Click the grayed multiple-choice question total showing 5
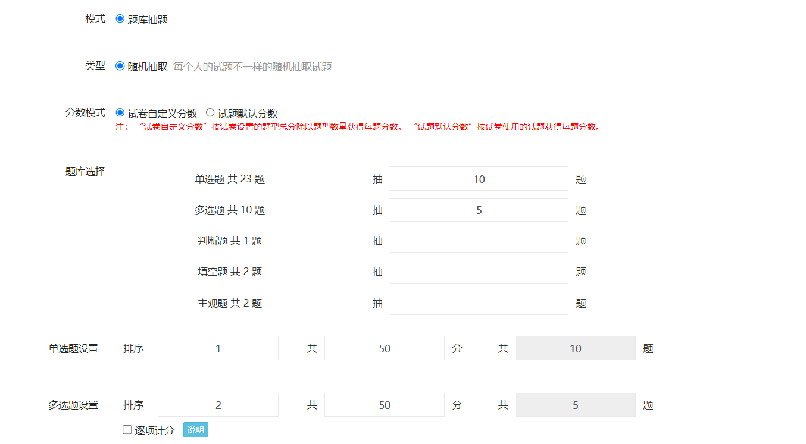806x444 pixels. point(575,404)
